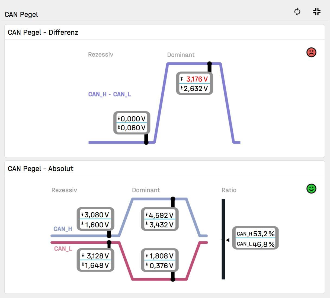Click the red sad face status icon
Image resolution: width=330 pixels, height=298 pixels.
coord(311,52)
